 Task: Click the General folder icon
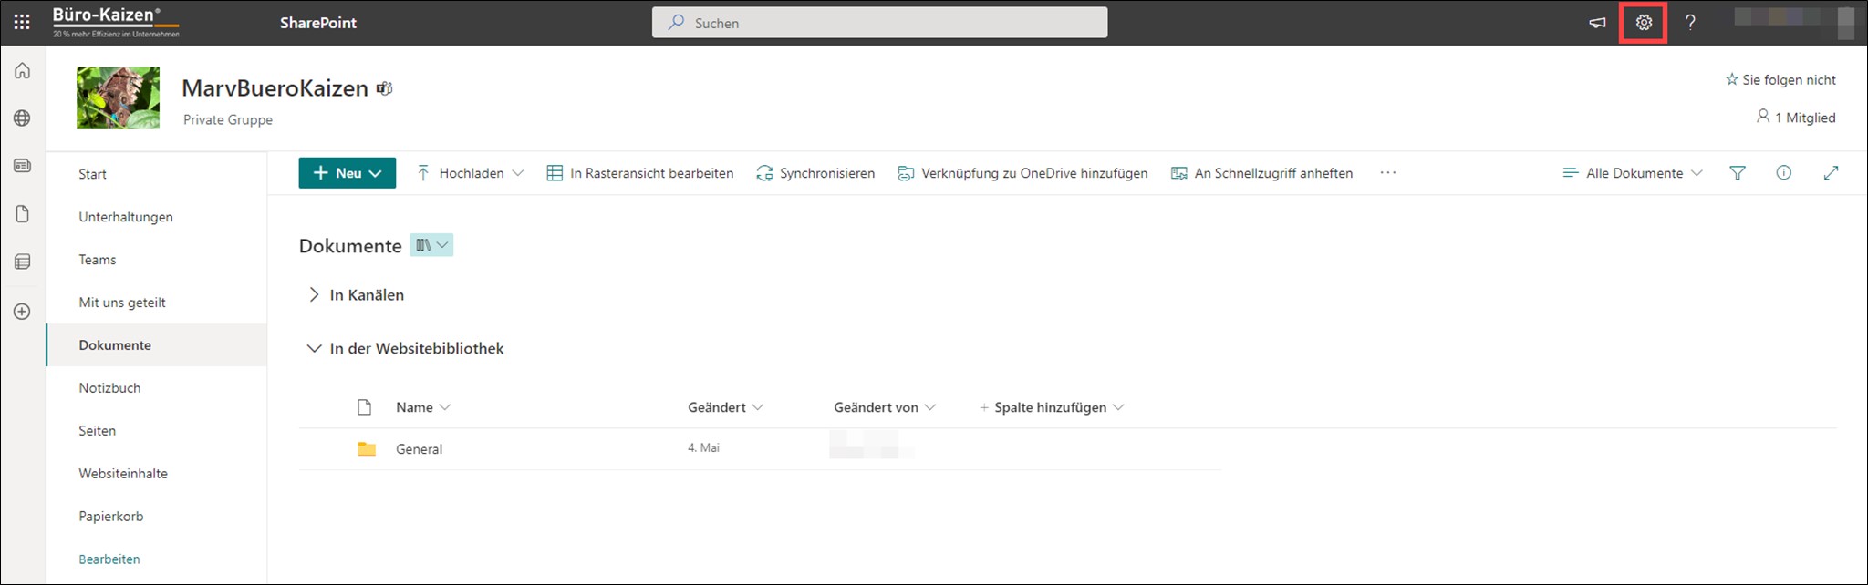367,449
